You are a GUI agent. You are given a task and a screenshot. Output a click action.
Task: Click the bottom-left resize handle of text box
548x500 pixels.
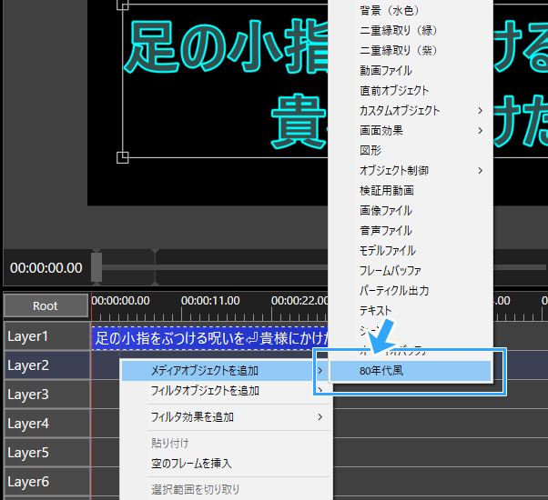tap(122, 157)
